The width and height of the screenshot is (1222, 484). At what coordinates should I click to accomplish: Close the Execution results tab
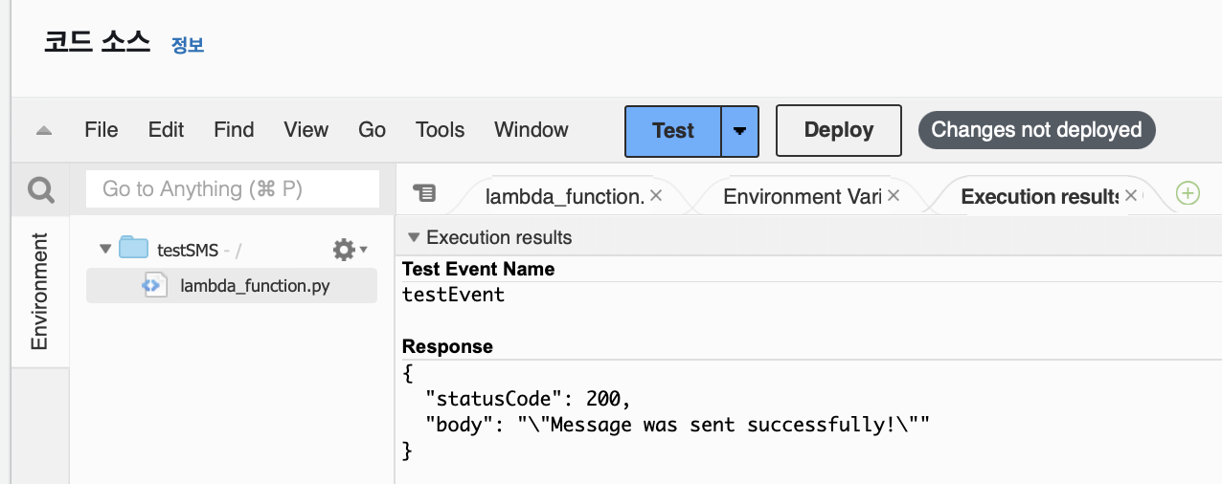pos(1131,195)
